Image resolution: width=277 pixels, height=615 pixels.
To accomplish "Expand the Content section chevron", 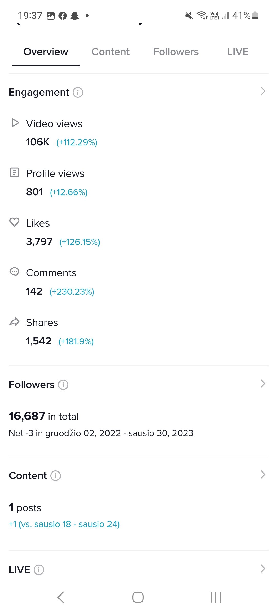I will (x=263, y=475).
